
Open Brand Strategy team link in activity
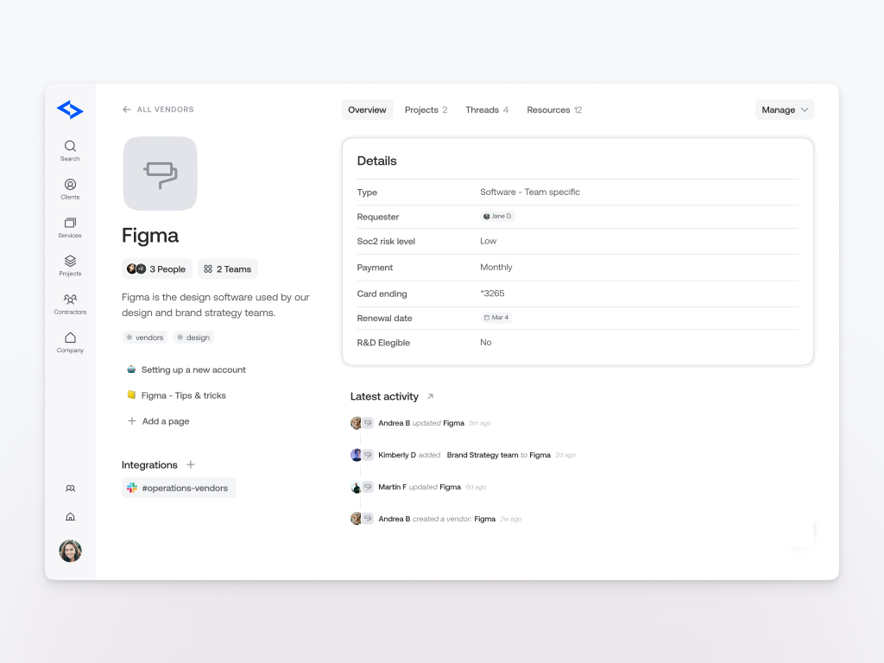pyautogui.click(x=483, y=455)
